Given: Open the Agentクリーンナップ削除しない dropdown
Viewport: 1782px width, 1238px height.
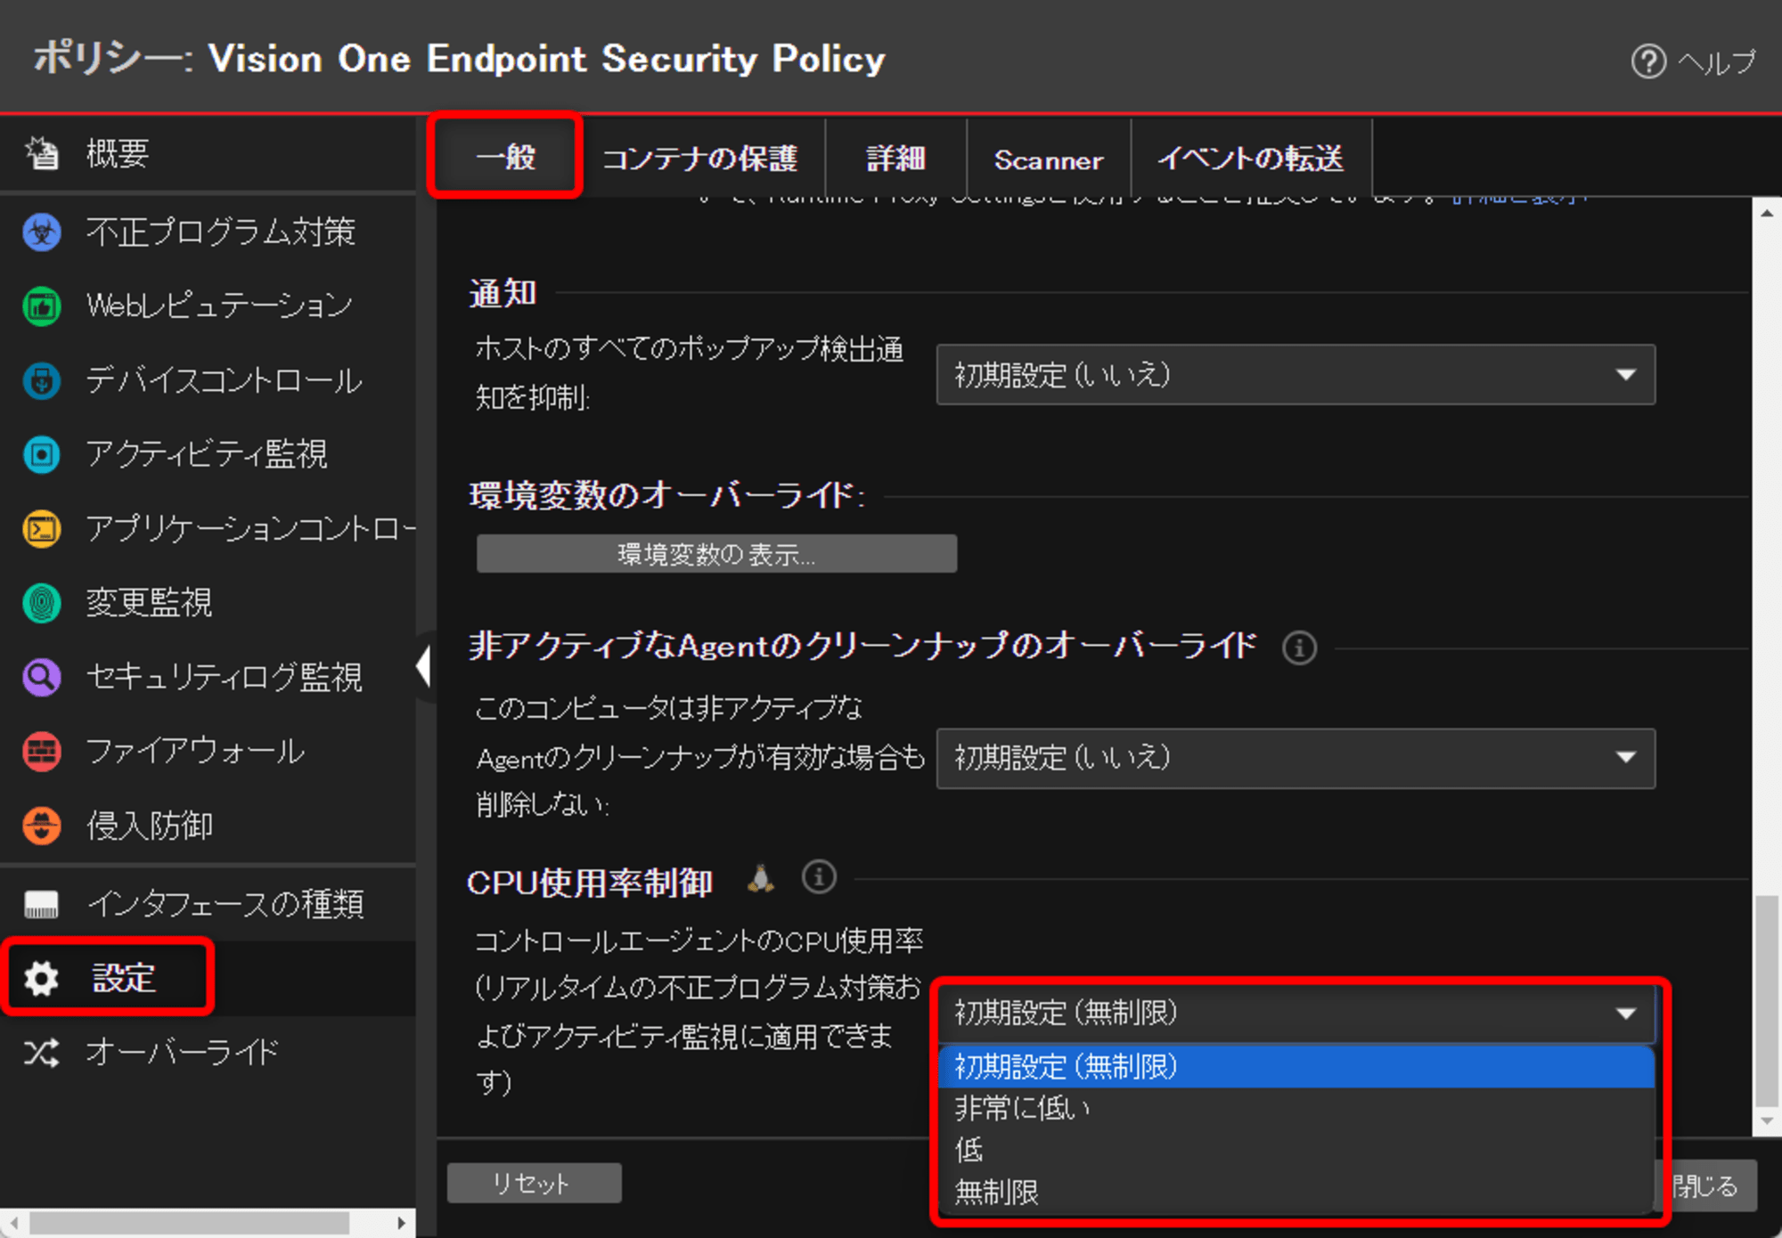Looking at the screenshot, I should coord(1296,758).
